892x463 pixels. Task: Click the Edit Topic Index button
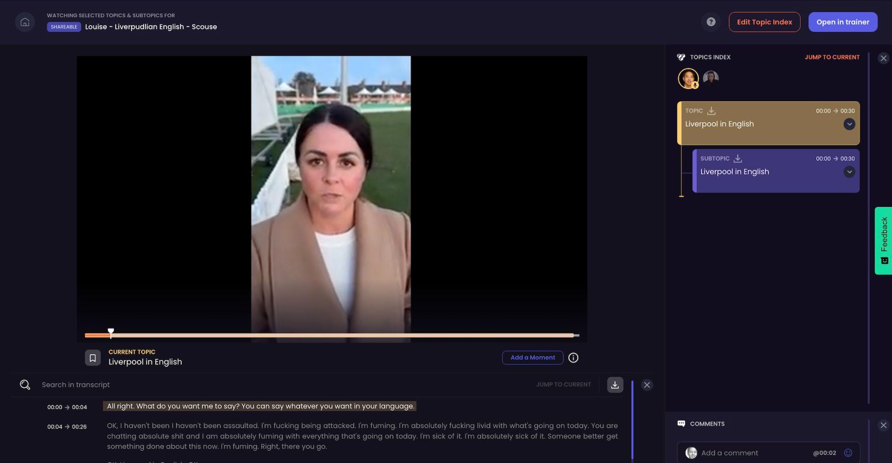pyautogui.click(x=764, y=22)
